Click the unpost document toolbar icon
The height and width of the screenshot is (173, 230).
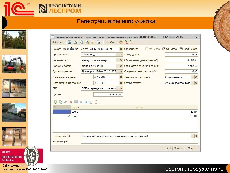tap(92, 42)
